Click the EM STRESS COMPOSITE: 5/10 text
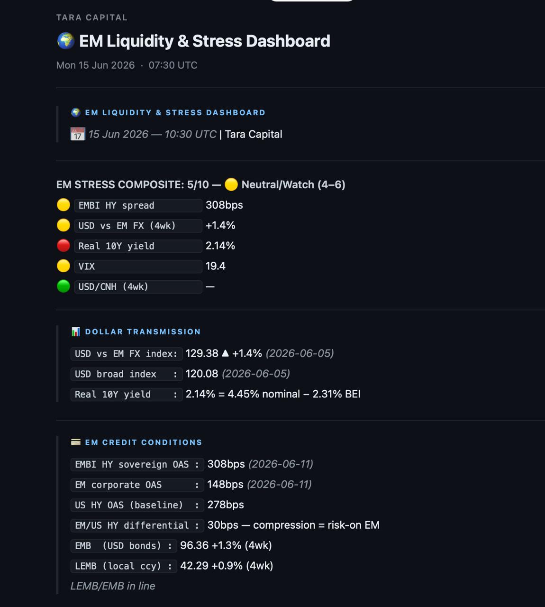 click(x=132, y=184)
